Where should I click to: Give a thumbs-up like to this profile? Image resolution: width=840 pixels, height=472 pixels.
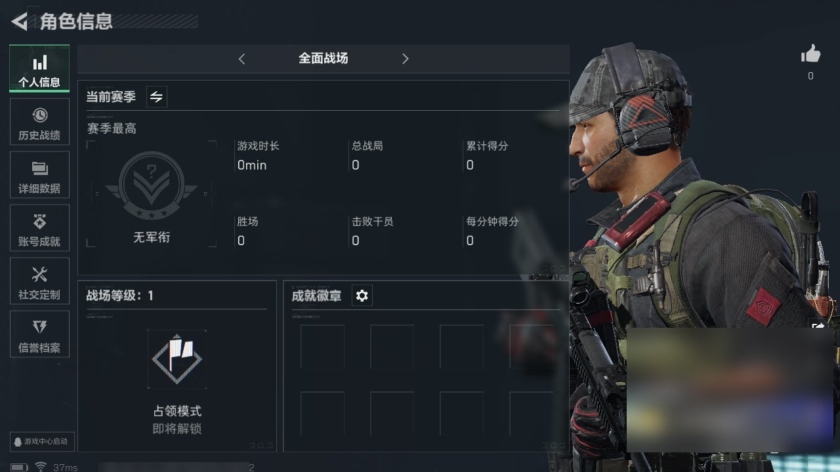click(x=810, y=55)
